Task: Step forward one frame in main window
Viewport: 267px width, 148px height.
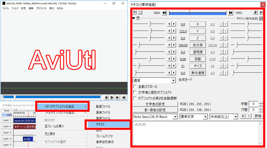Action: 112,98
